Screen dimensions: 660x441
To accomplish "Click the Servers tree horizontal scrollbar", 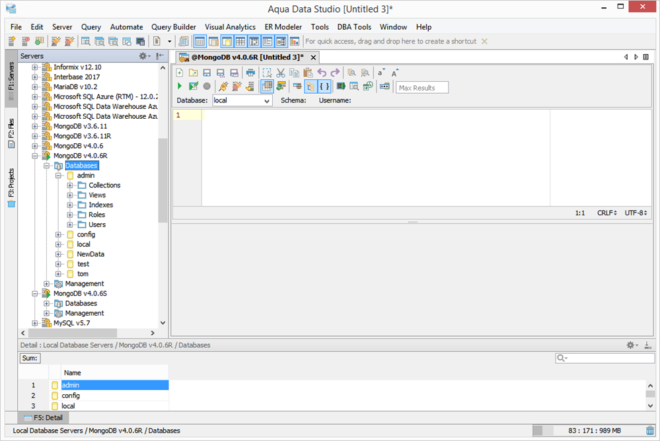I will pos(71,333).
